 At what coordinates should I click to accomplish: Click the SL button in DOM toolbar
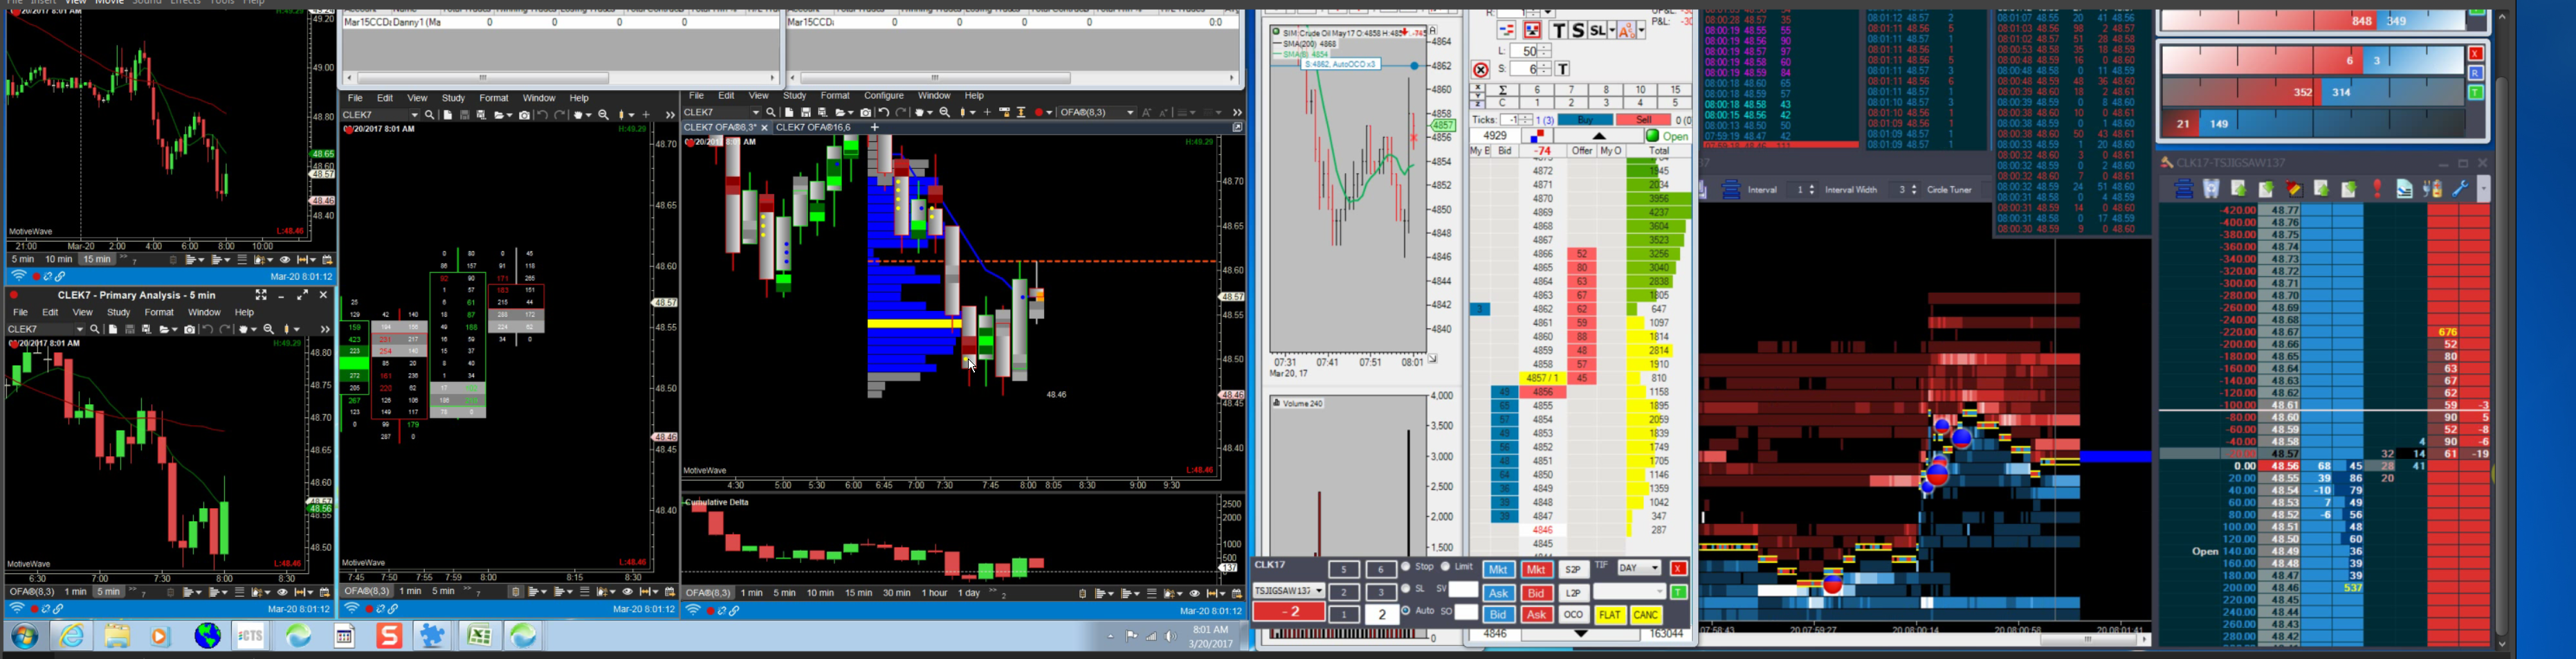pos(1598,31)
